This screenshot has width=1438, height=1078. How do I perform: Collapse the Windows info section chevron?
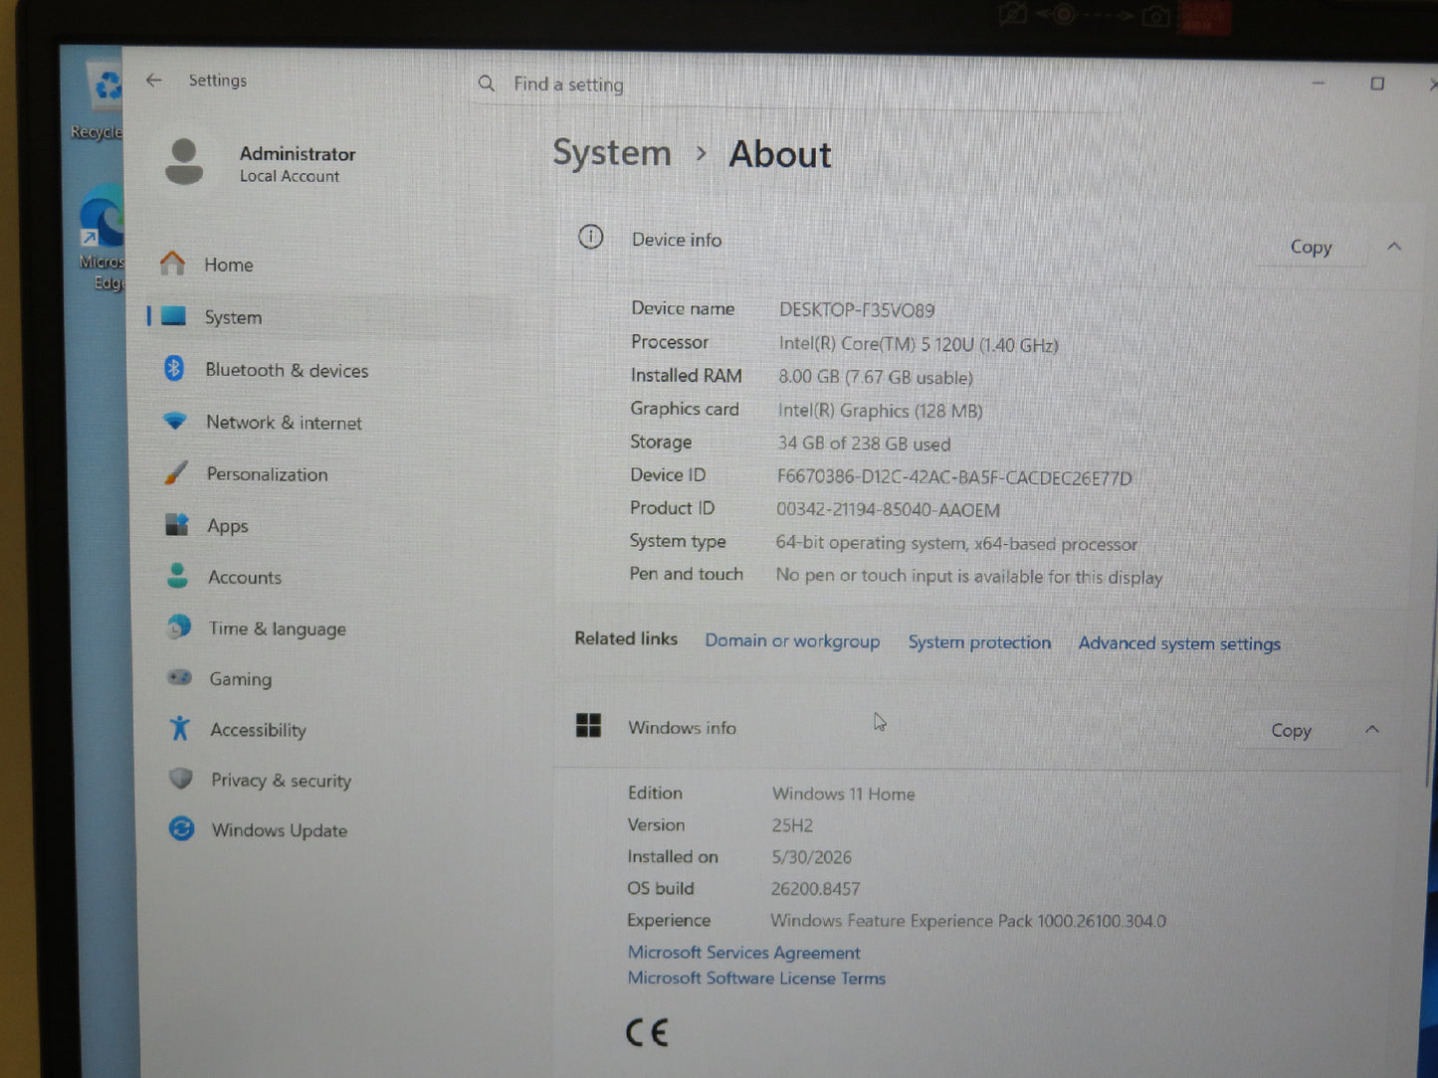click(x=1372, y=730)
